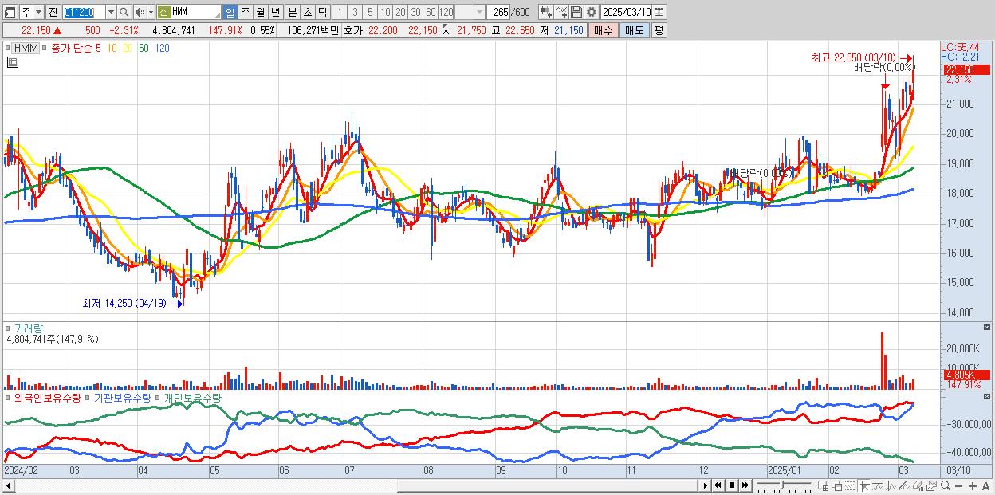This screenshot has height=495, width=995.
Task: Select the yearly (년) chart period
Action: (275, 12)
